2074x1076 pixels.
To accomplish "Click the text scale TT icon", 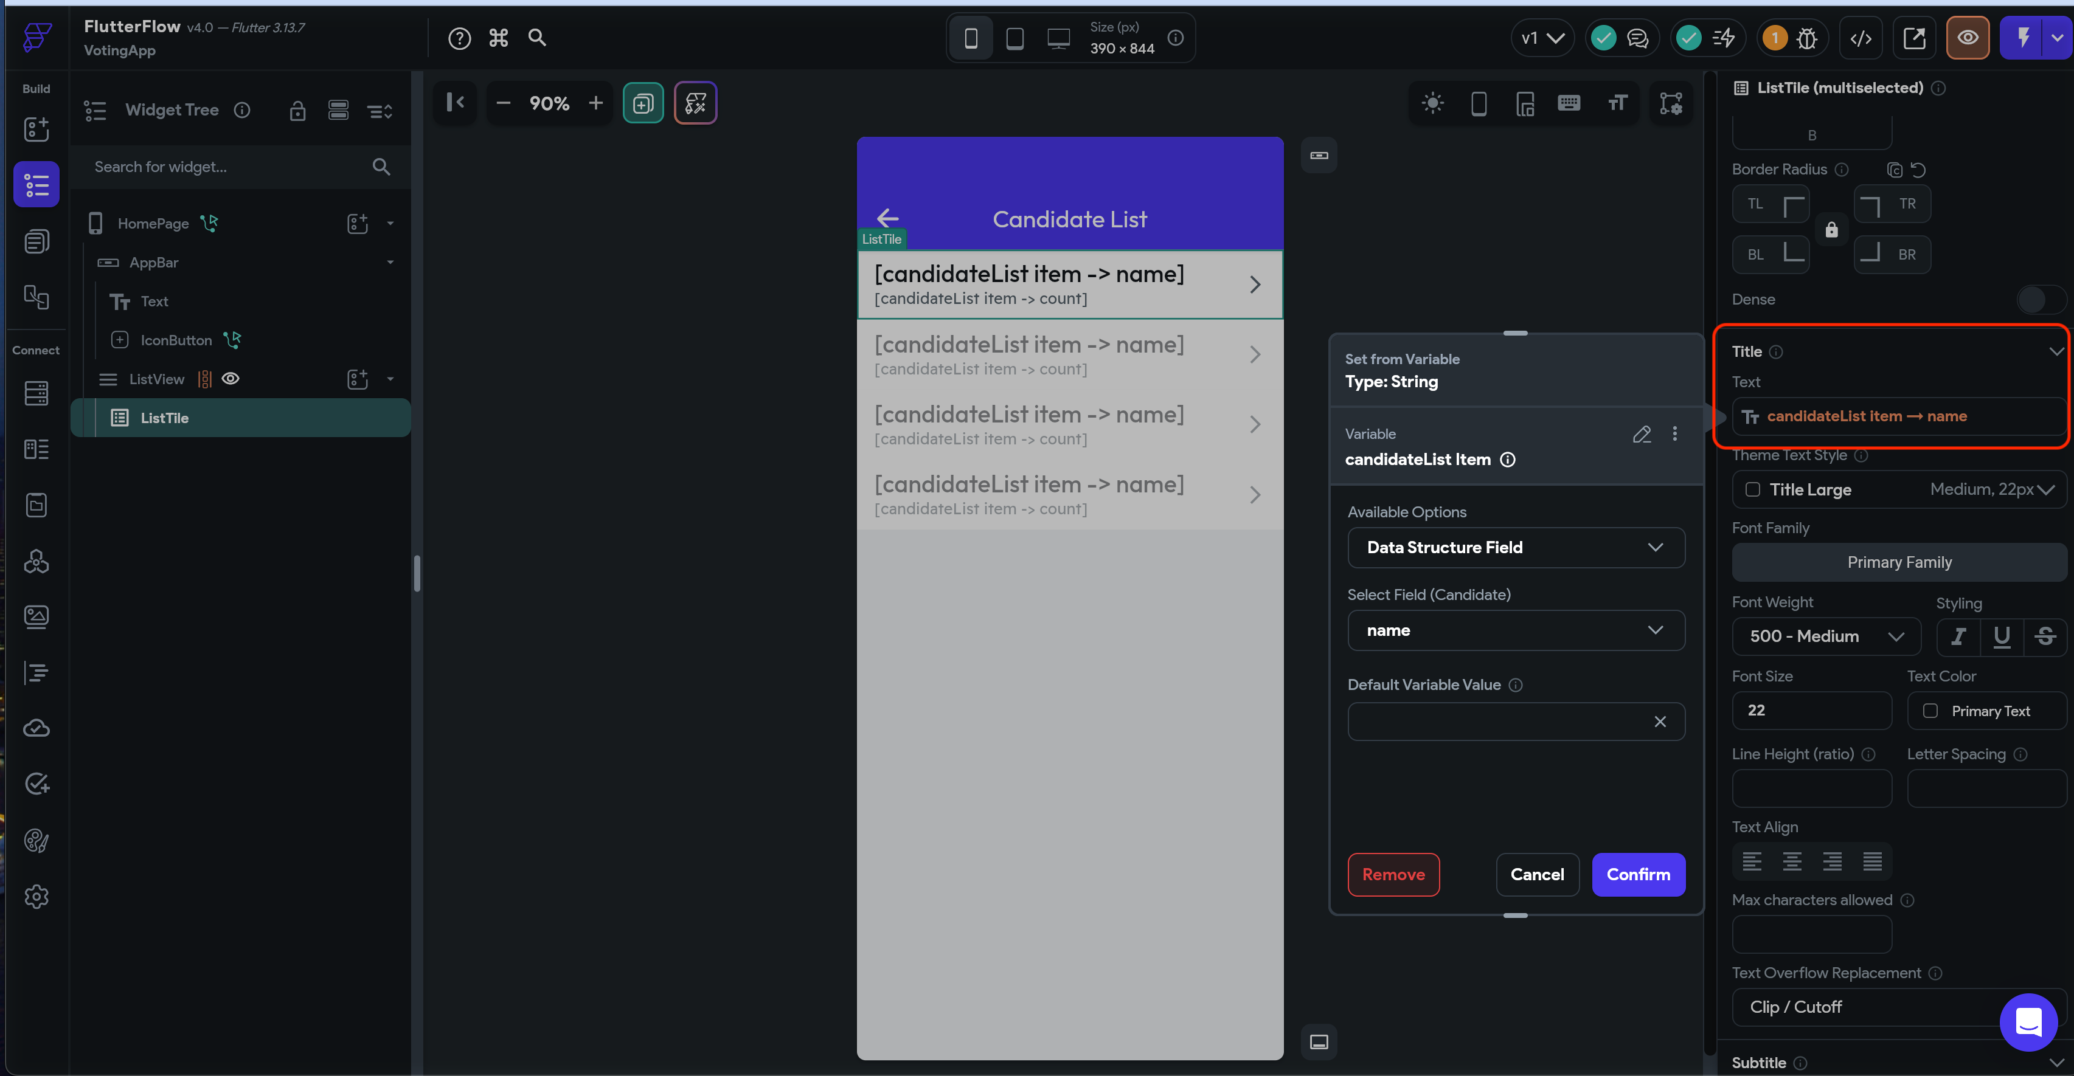I will 1617,103.
